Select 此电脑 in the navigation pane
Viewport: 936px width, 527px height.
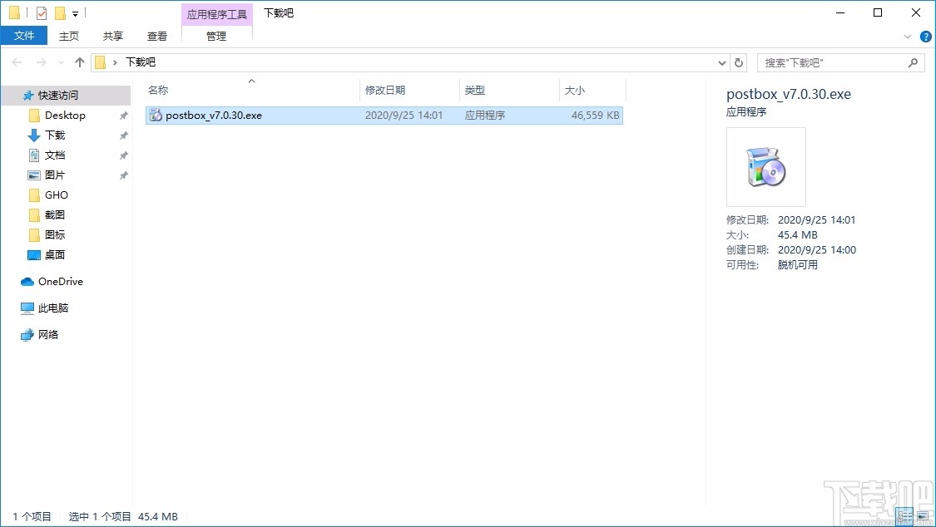(x=52, y=308)
